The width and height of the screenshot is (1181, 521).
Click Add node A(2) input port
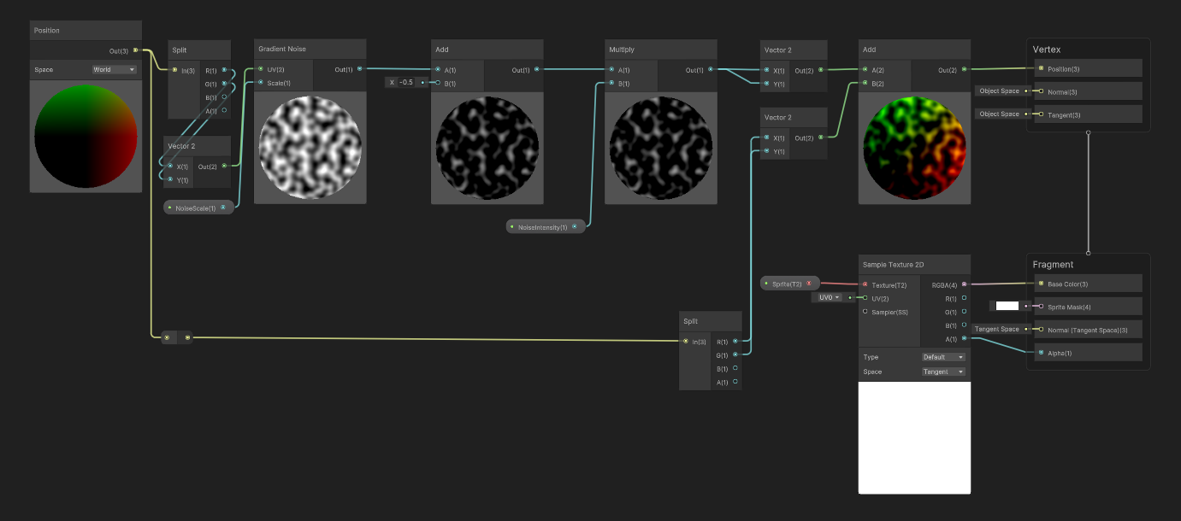pyautogui.click(x=866, y=70)
